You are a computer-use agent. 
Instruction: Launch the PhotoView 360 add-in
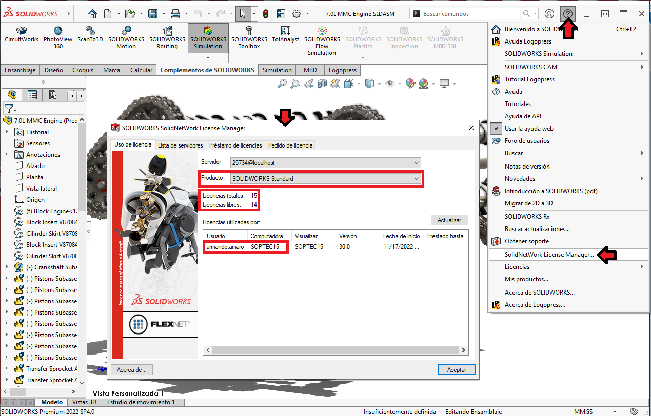tap(57, 38)
